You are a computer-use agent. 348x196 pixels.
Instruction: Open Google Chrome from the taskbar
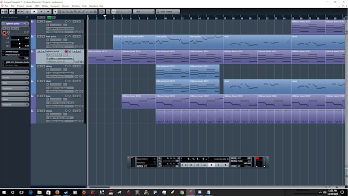click(182, 192)
